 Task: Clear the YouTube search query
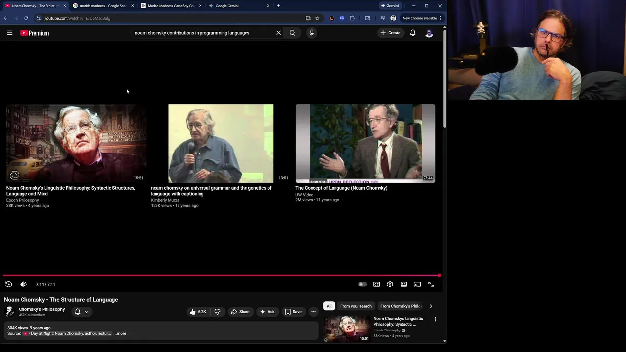(279, 33)
